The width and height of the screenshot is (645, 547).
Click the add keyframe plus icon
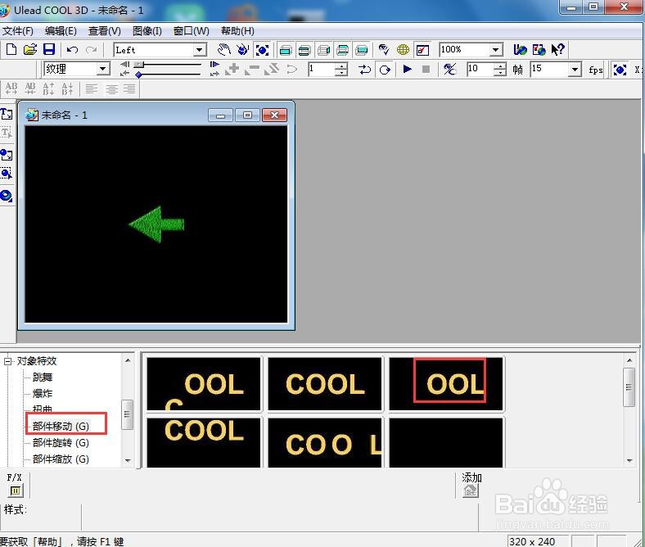coord(232,69)
